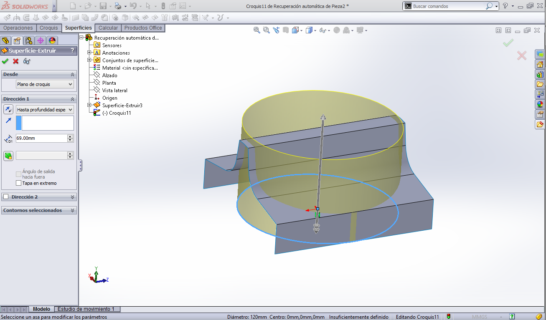Click the Detailed Preview glasses icon
546x320 pixels.
click(x=27, y=61)
